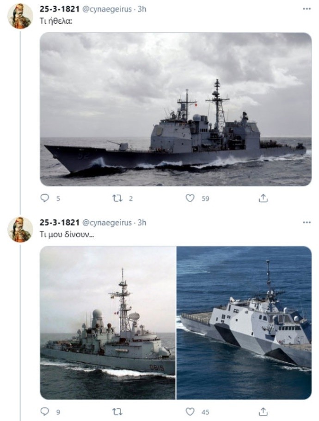
Task: Open @cynaegeirus handle on second tweet
Action: click(107, 223)
